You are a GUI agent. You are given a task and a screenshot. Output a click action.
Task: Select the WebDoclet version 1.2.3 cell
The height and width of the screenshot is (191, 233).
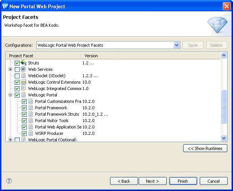click(90, 76)
